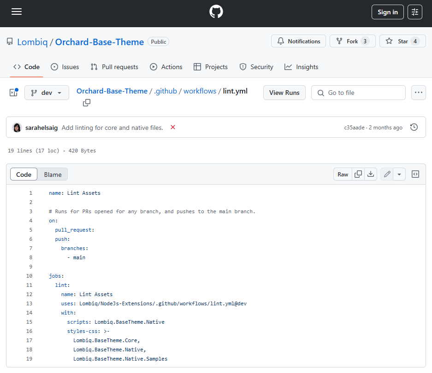
Task: Open the Security tab
Action: tap(256, 67)
